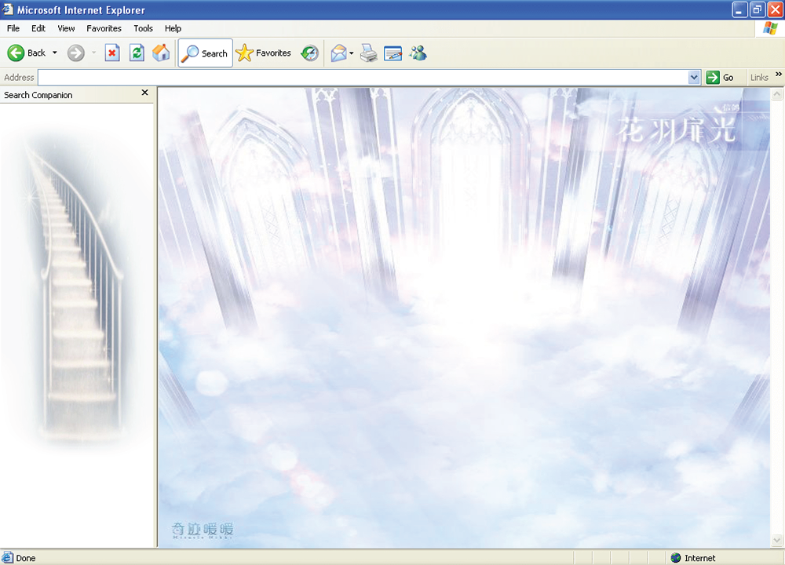This screenshot has height=565, width=785.
Task: Open the Back history dropdown arrow
Action: pos(55,53)
